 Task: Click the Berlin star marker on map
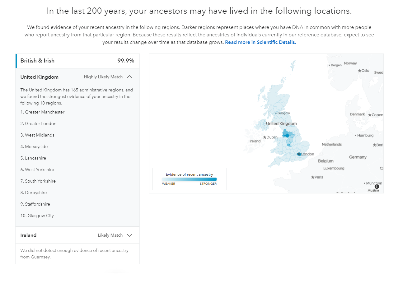tap(374, 145)
